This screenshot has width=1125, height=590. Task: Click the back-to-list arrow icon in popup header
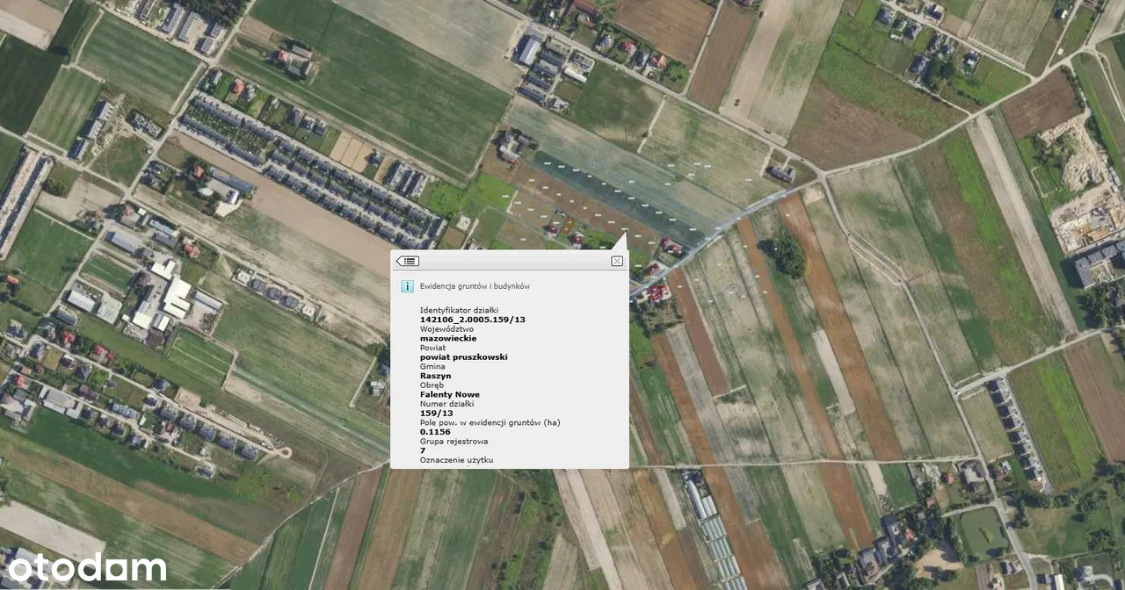click(407, 261)
